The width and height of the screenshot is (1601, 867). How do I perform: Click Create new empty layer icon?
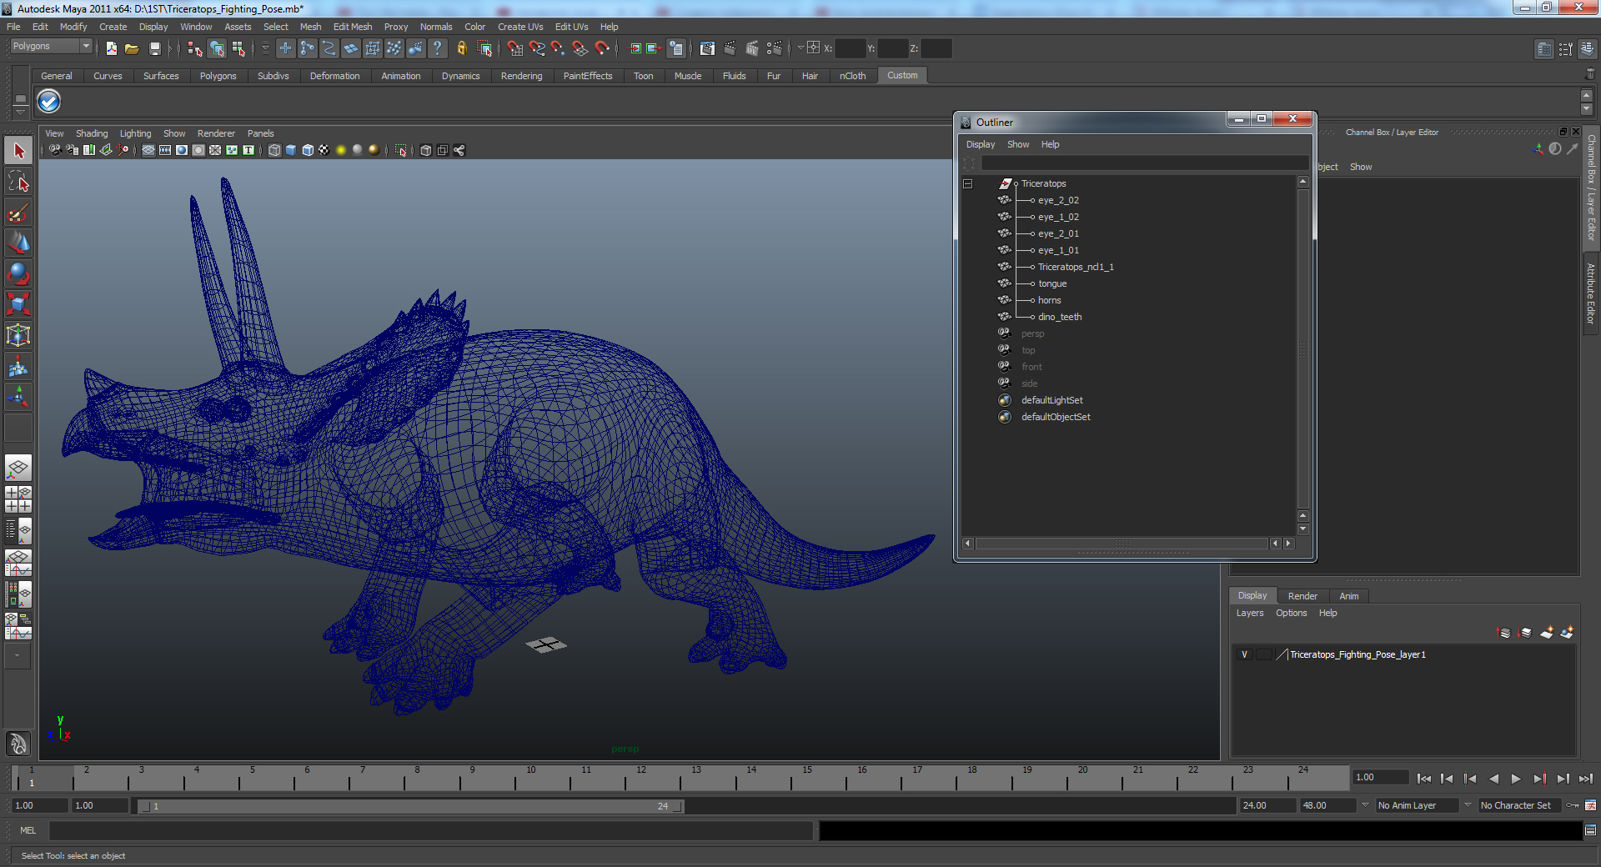[1547, 633]
